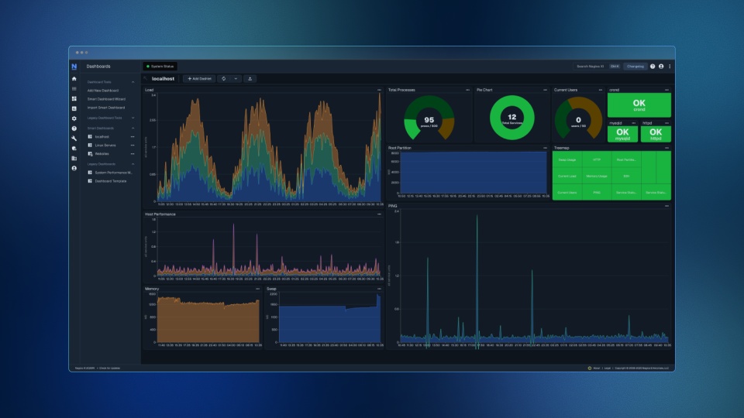Collapse the Smart Dashboards section
Screen dimensions: 744x418
133,128
